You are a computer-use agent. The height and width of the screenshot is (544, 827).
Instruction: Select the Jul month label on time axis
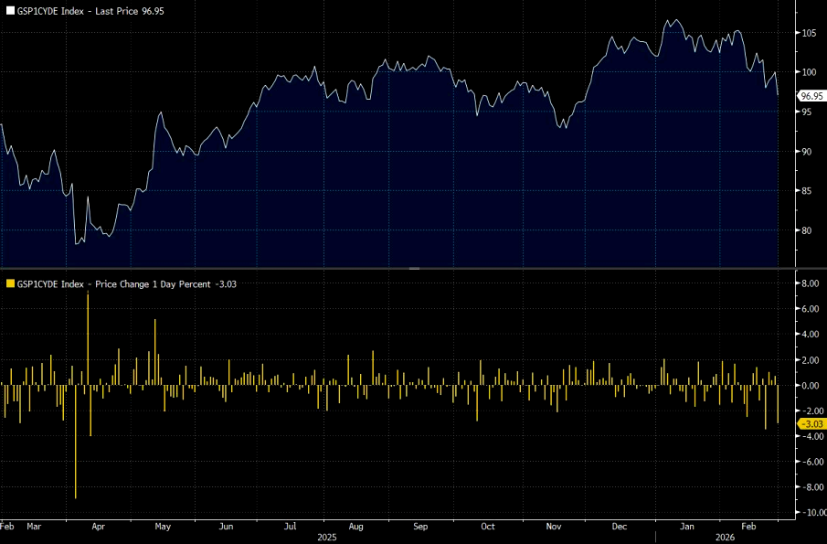[x=290, y=528]
